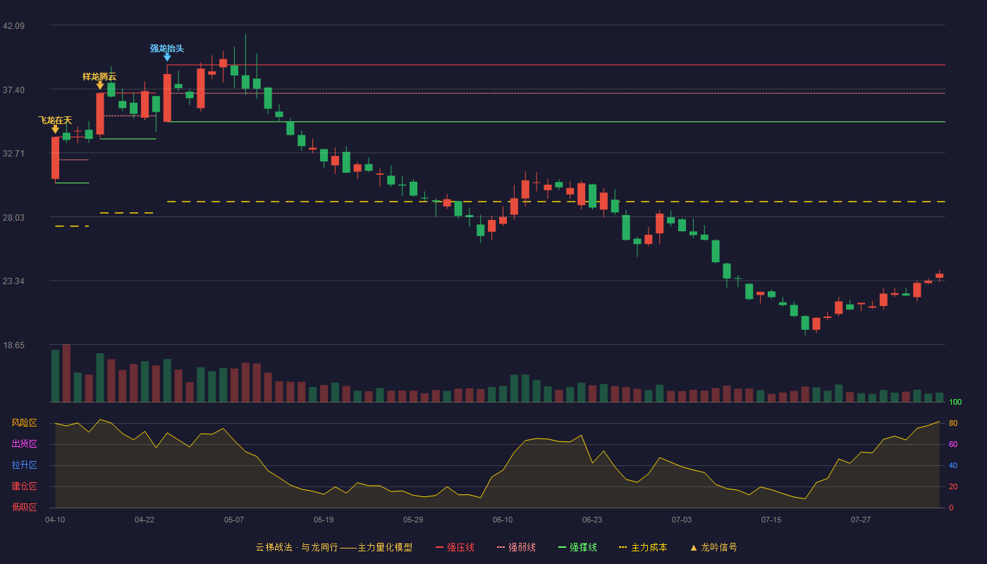
Task: Click the 07-15 date label
Action: click(x=771, y=520)
